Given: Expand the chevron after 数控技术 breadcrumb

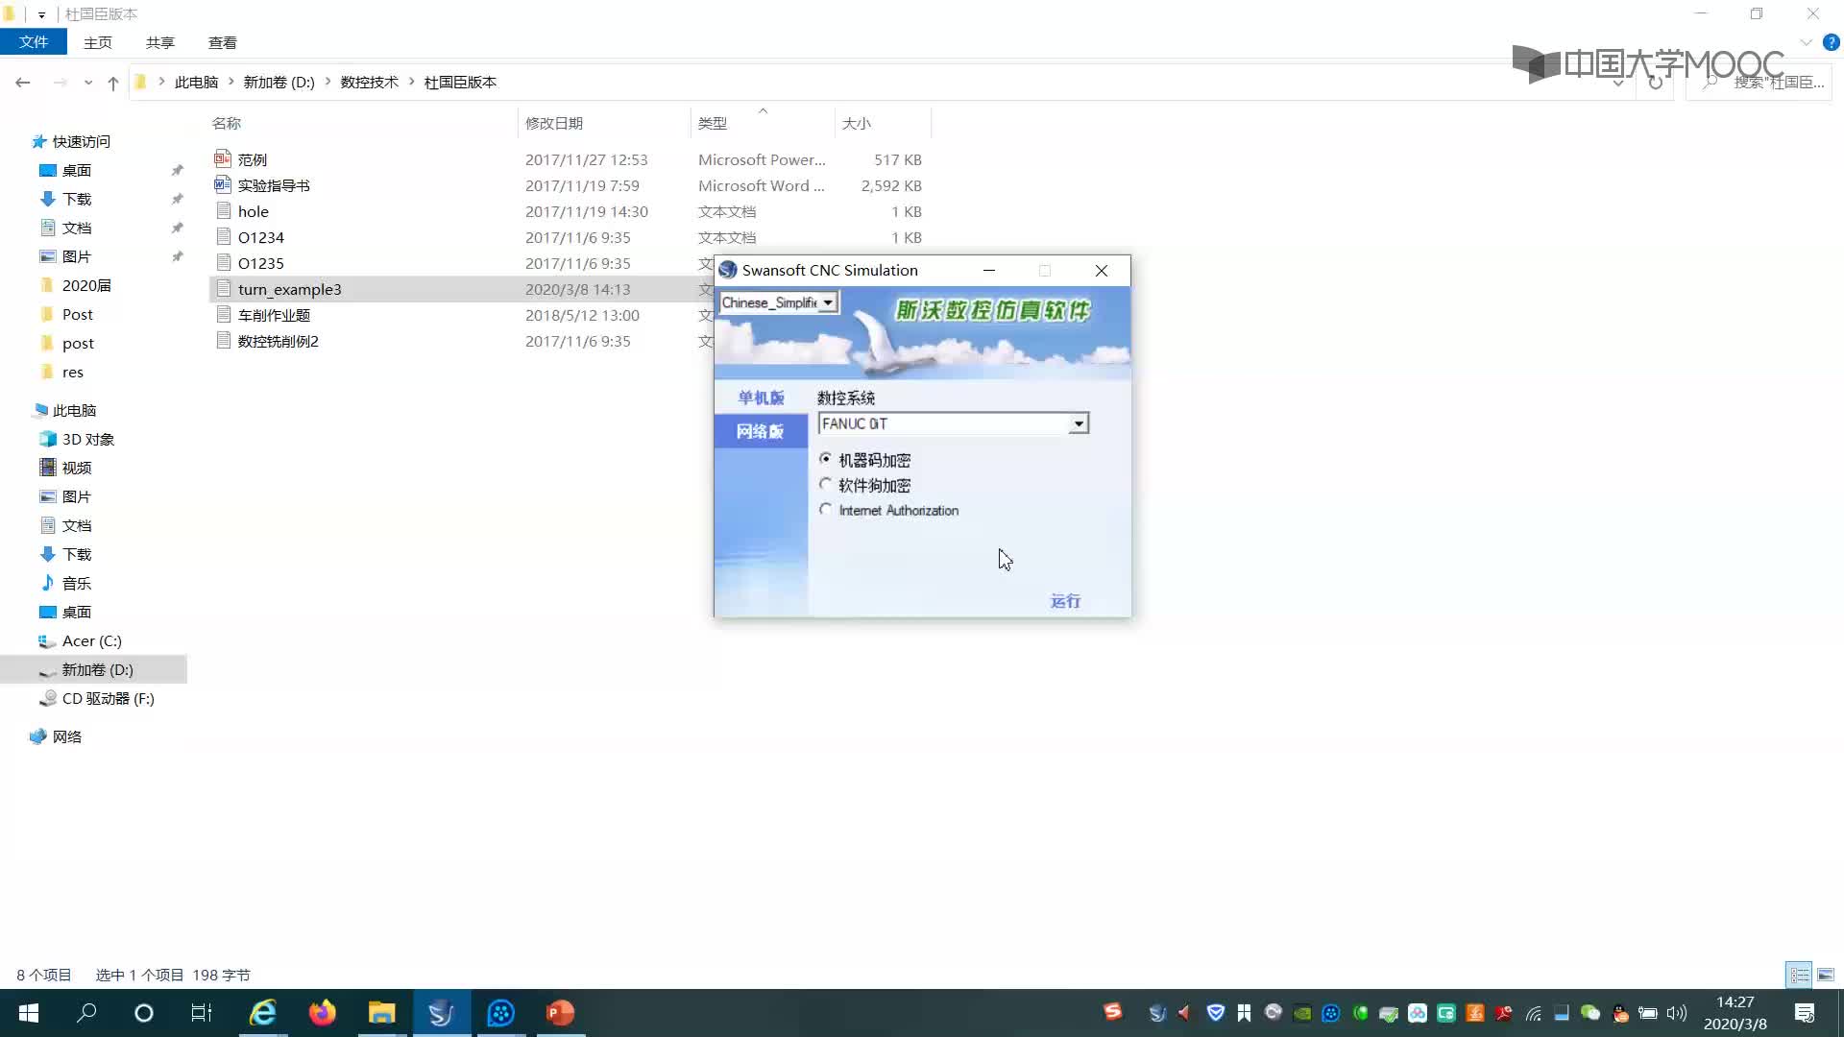Looking at the screenshot, I should click(412, 83).
